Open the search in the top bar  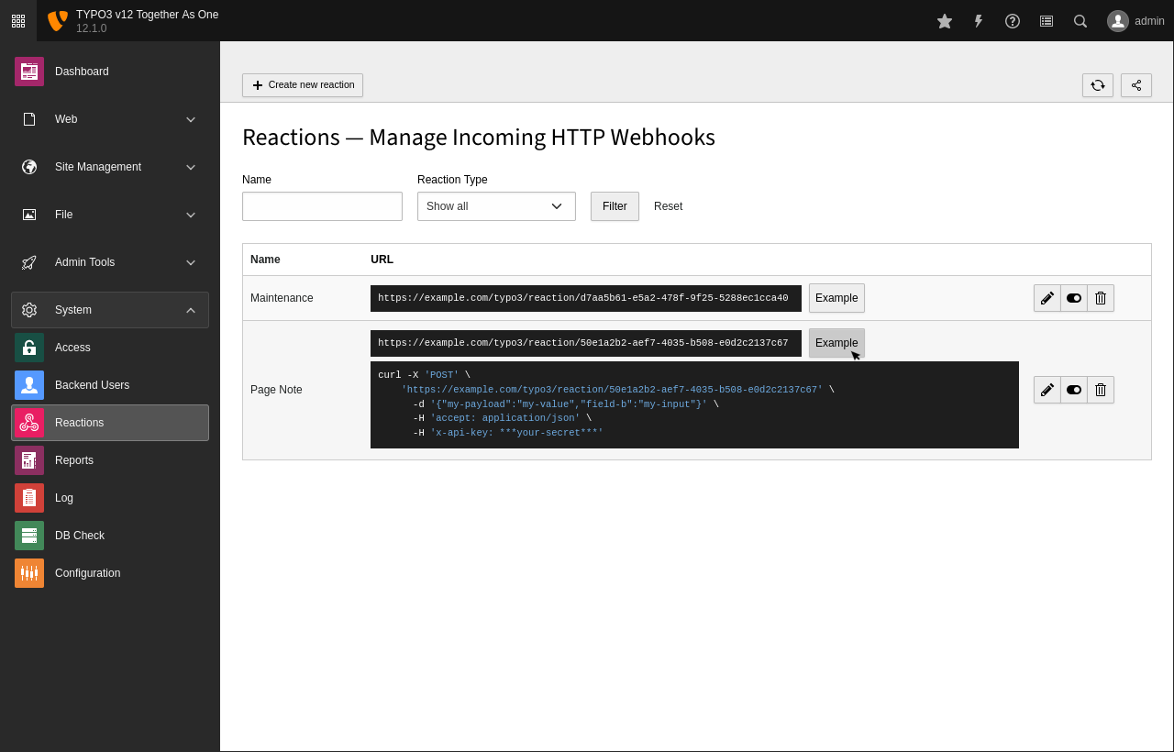point(1080,20)
